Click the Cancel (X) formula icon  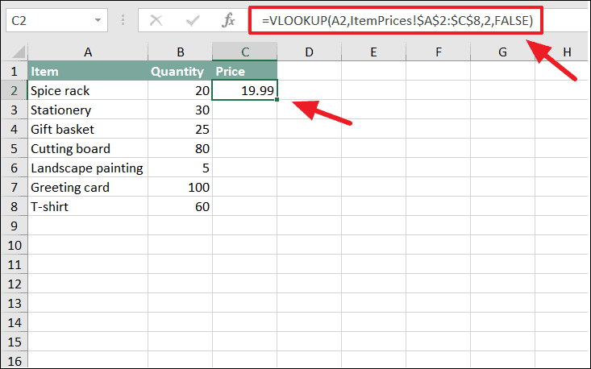(156, 20)
